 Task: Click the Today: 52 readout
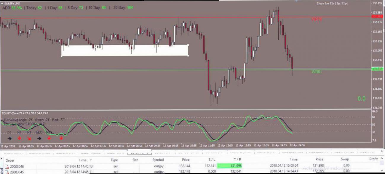point(34,8)
